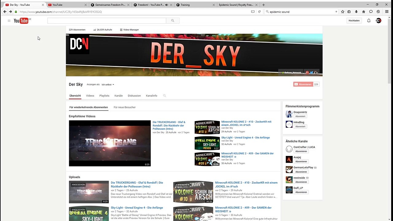The width and height of the screenshot is (393, 221).
Task: Open the YouTube hamburger guide menu
Action: [9, 21]
